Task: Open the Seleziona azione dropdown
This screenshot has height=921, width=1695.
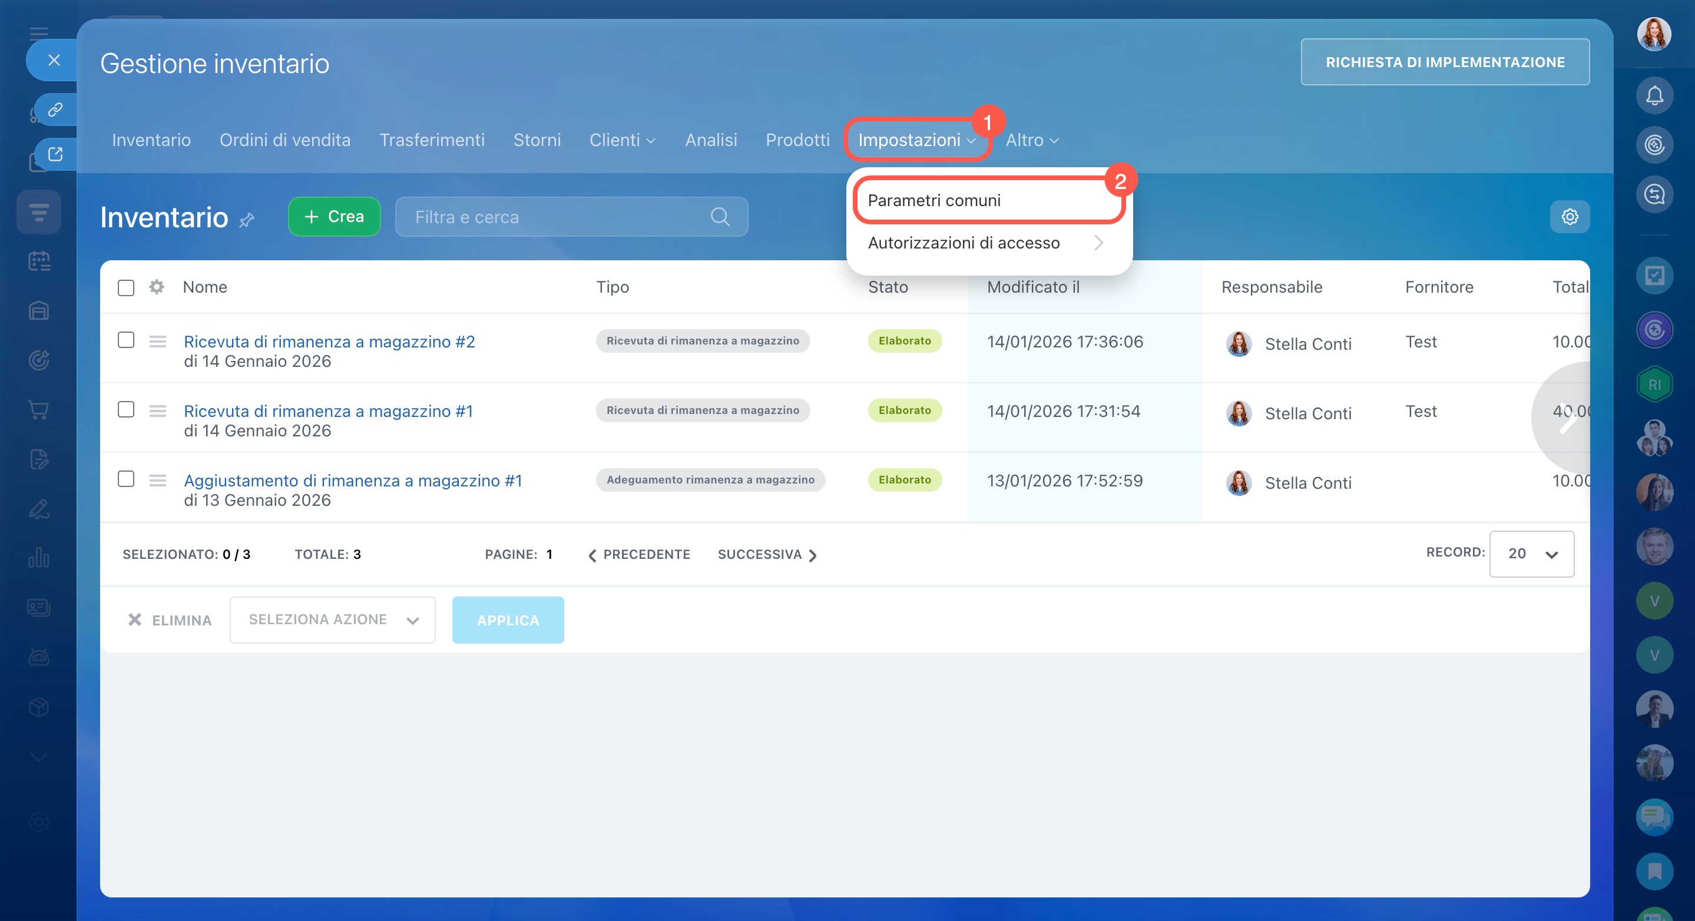Action: (332, 619)
